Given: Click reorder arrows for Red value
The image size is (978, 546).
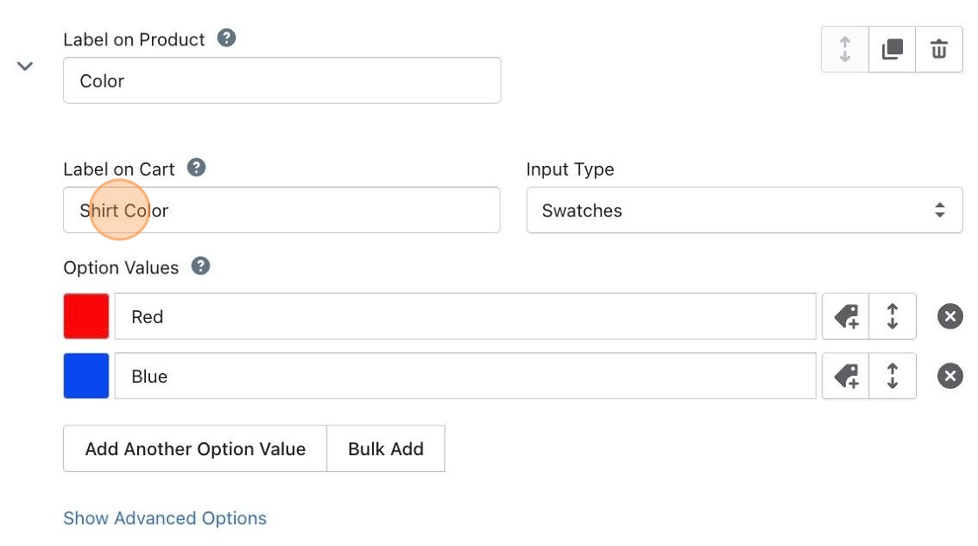Looking at the screenshot, I should [892, 316].
